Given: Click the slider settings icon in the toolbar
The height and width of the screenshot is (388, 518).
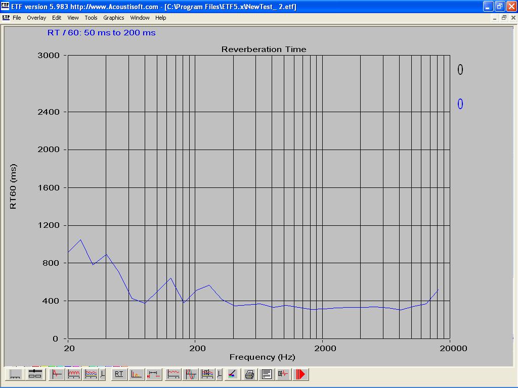Looking at the screenshot, I should point(35,374).
